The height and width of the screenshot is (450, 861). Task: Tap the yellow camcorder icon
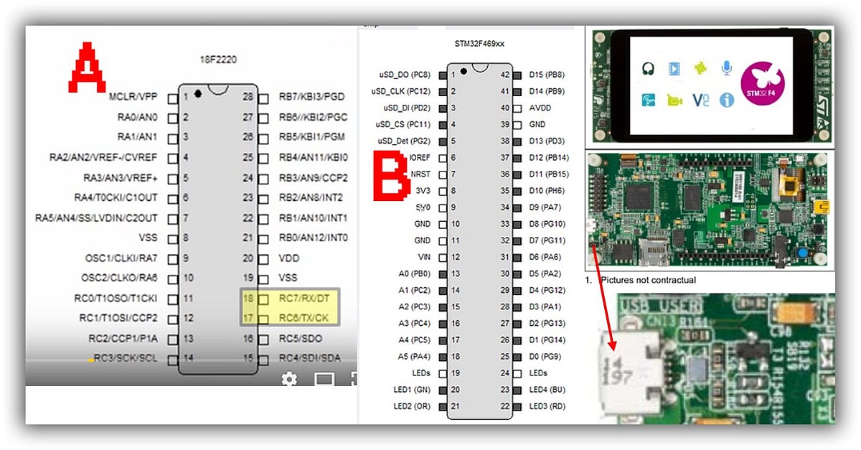click(674, 100)
